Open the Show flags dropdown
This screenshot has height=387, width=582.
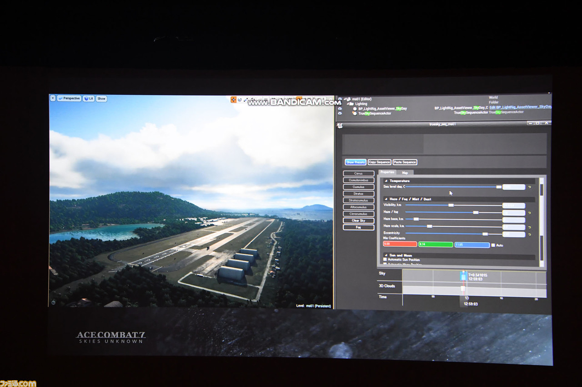point(101,98)
